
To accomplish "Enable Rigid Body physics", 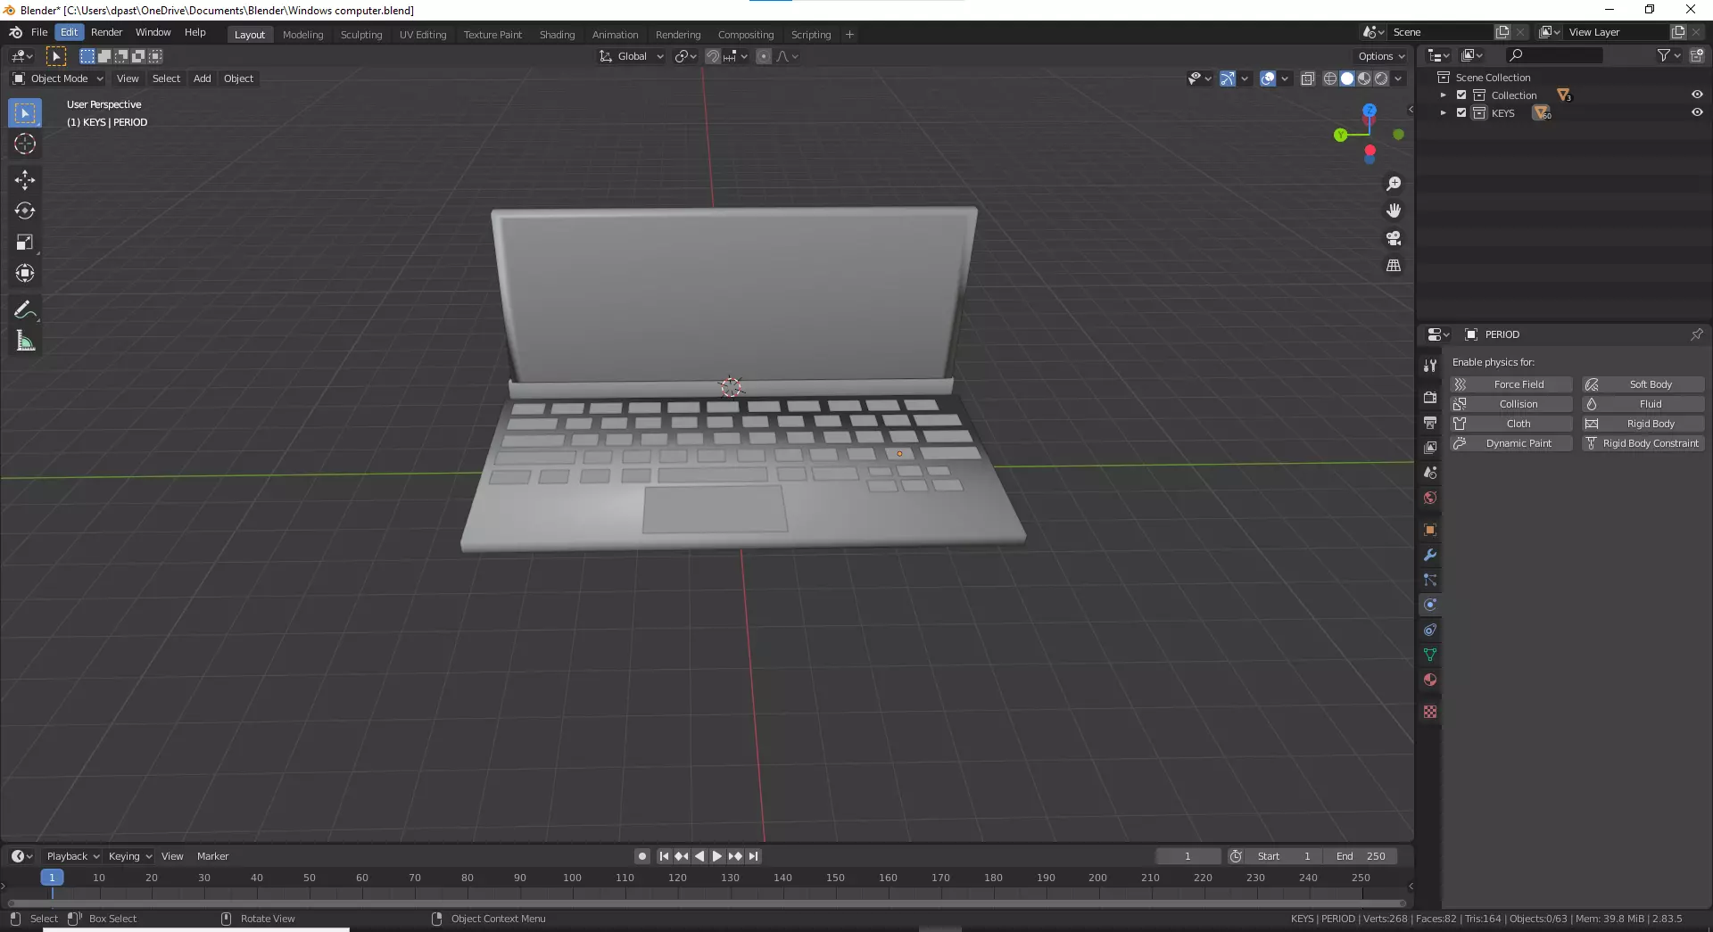I will click(1643, 424).
